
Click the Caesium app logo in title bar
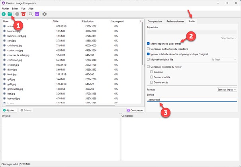(3, 3)
